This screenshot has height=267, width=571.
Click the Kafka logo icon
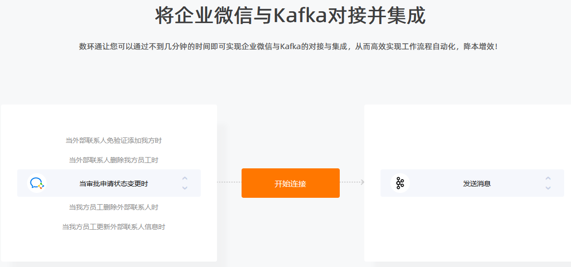(400, 183)
